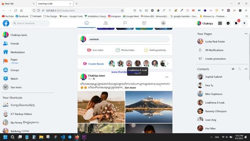Expand the account dropdown arrow
Image resolution: width=250 pixels, height=141 pixels.
pyautogui.click(x=244, y=23)
